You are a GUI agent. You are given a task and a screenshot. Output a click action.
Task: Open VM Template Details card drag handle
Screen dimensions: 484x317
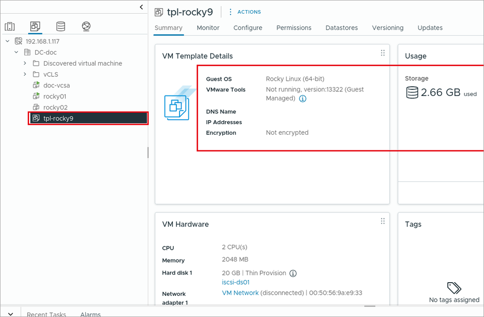pos(383,53)
